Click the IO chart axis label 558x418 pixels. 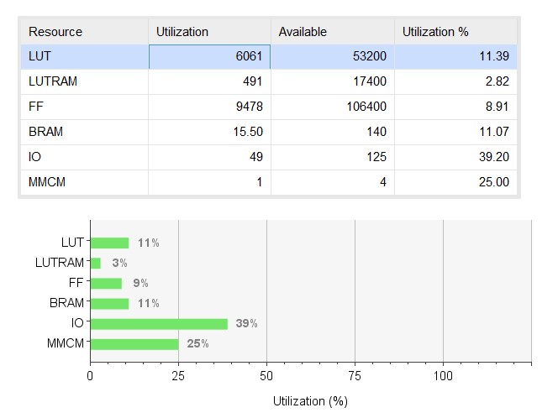pos(77,323)
